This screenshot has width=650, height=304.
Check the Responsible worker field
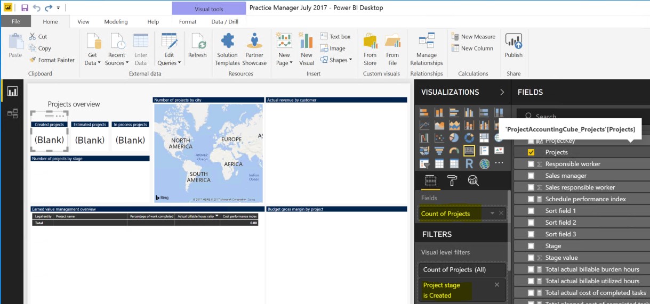(531, 164)
